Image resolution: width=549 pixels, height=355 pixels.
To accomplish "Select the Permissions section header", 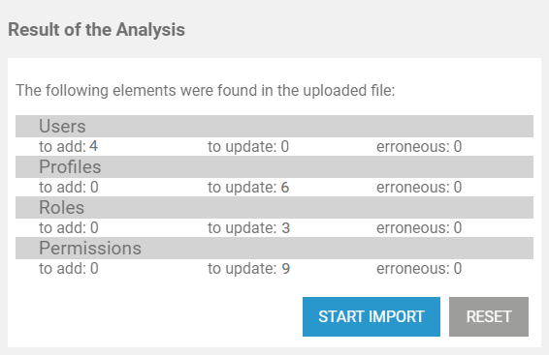I will [x=274, y=249].
